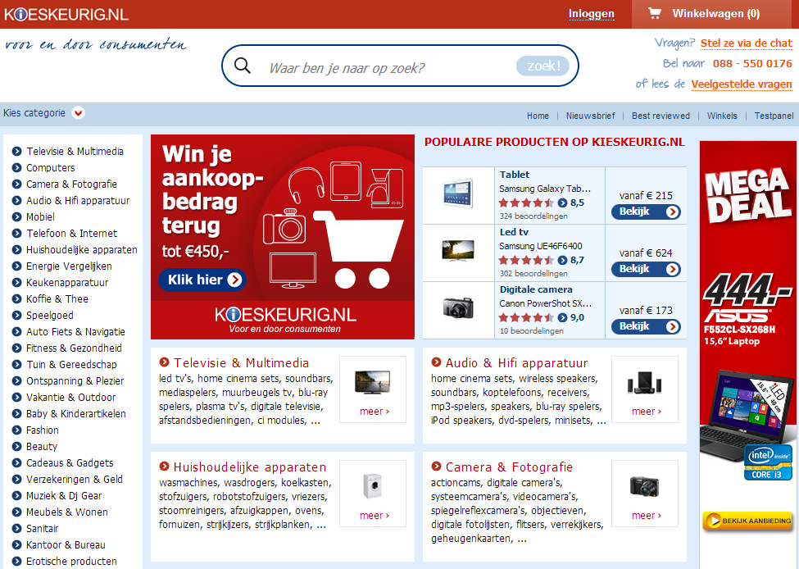Click arrow icon next to Beauty
799x569 pixels.
(17, 447)
